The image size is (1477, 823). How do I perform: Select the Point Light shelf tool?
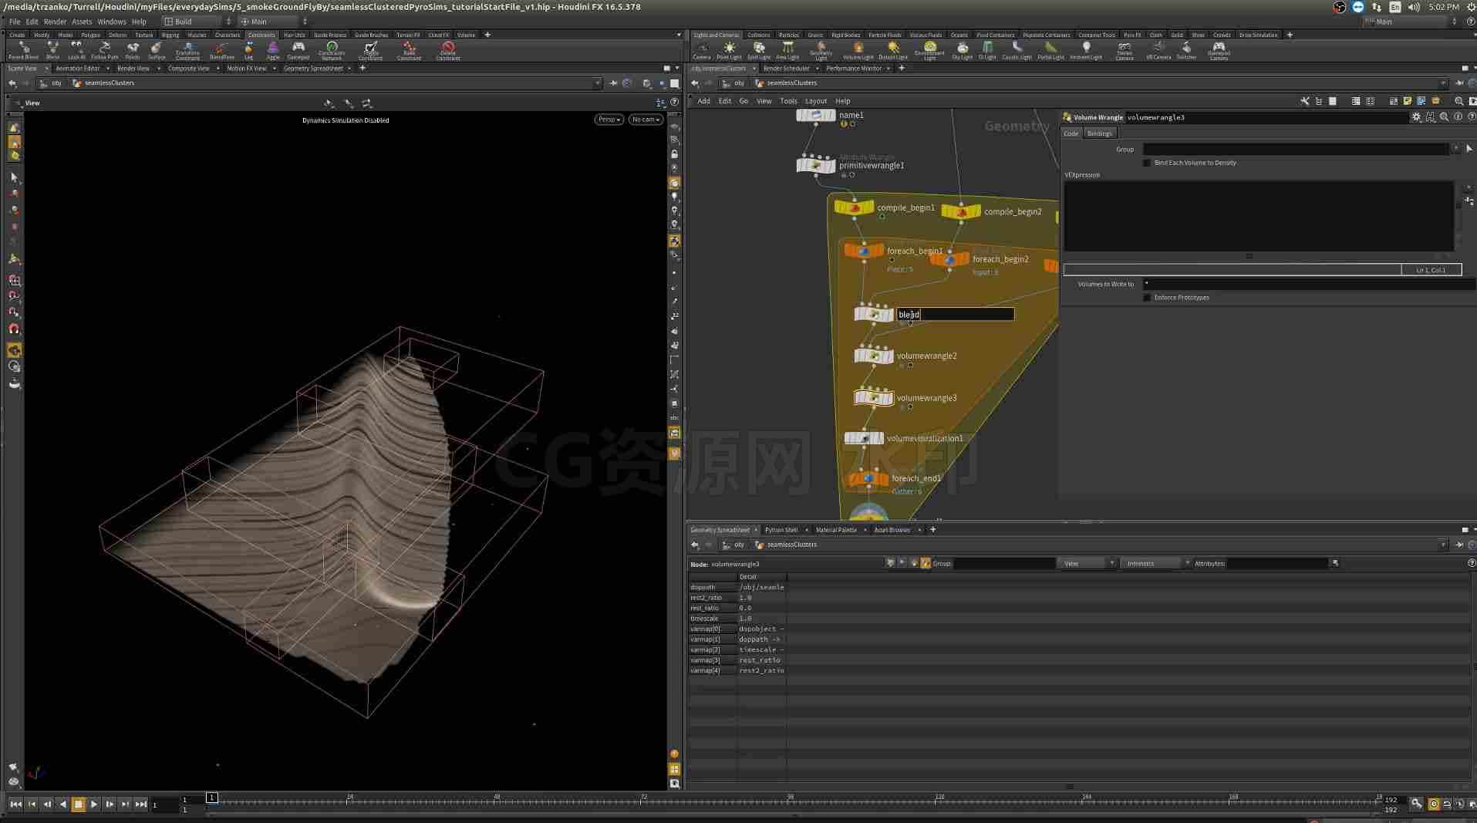pyautogui.click(x=729, y=51)
